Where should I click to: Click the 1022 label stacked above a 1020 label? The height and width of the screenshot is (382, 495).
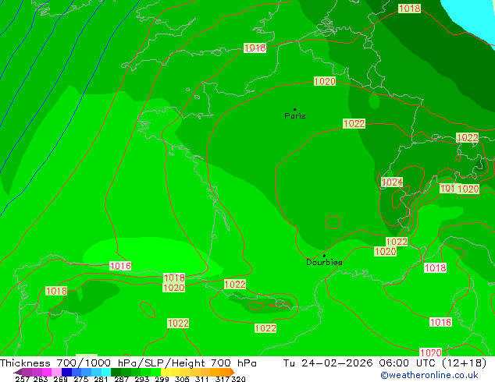[397, 242]
